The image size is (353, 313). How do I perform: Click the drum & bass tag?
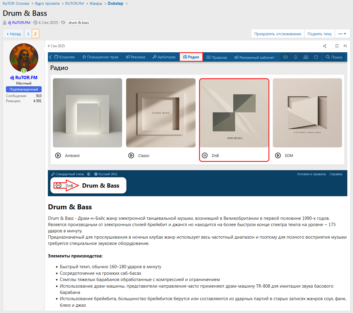pyautogui.click(x=79, y=23)
